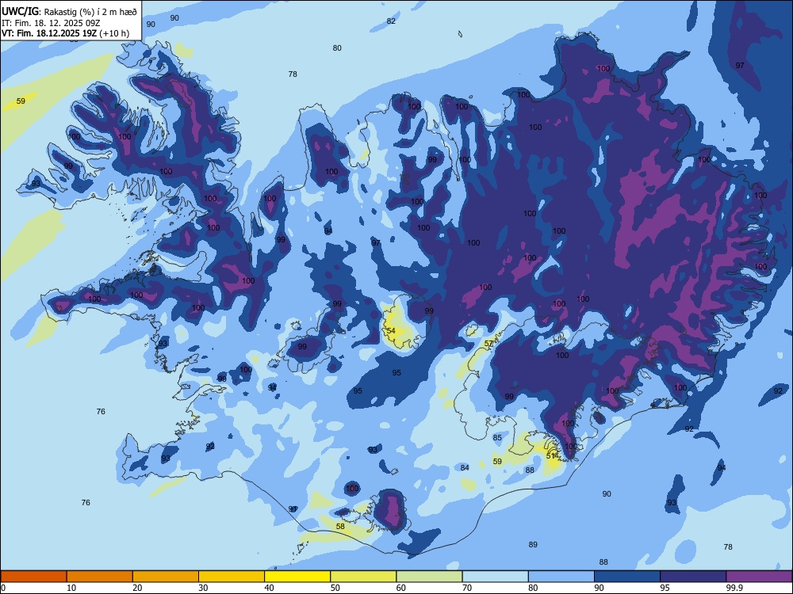Select the 30–40 amber legend swatch

tap(232, 577)
